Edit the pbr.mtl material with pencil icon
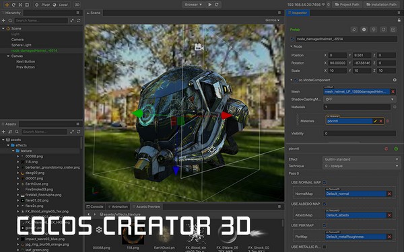404x252 pixels. coord(376,121)
